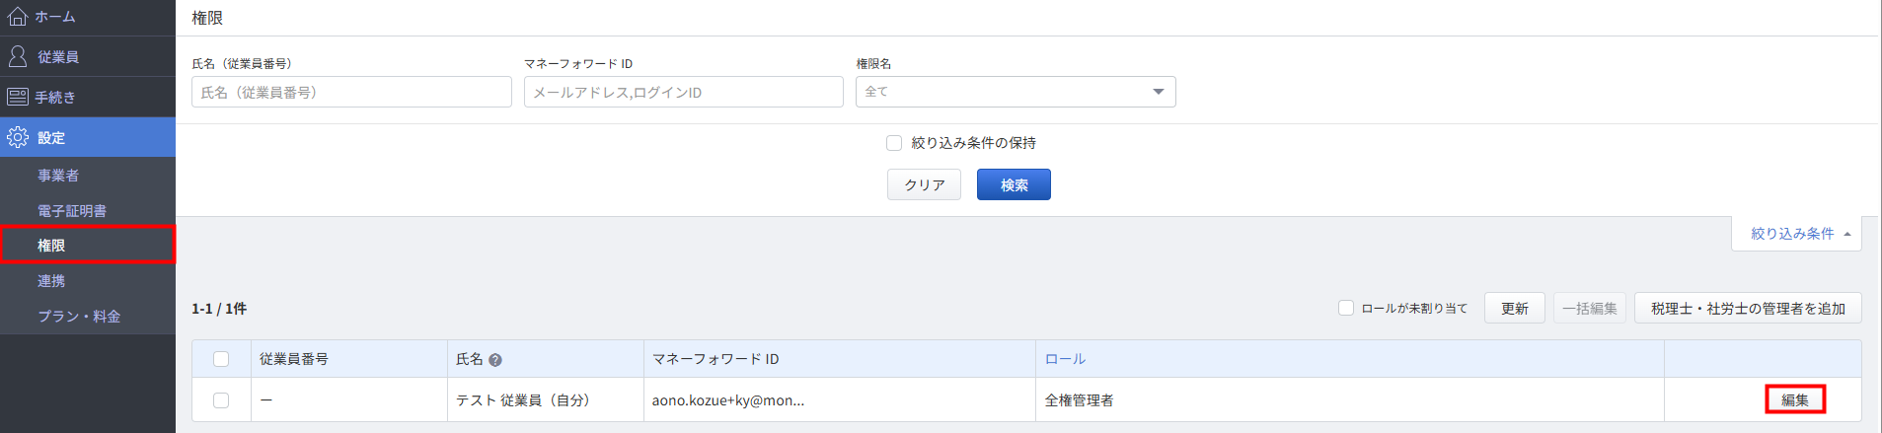Collapse the 絞り込み条件 filter panel
This screenshot has width=1882, height=433.
[1796, 234]
